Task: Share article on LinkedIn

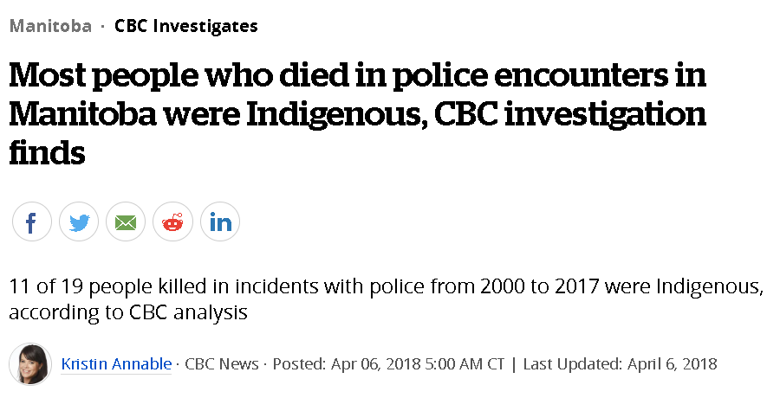Action: click(x=220, y=222)
